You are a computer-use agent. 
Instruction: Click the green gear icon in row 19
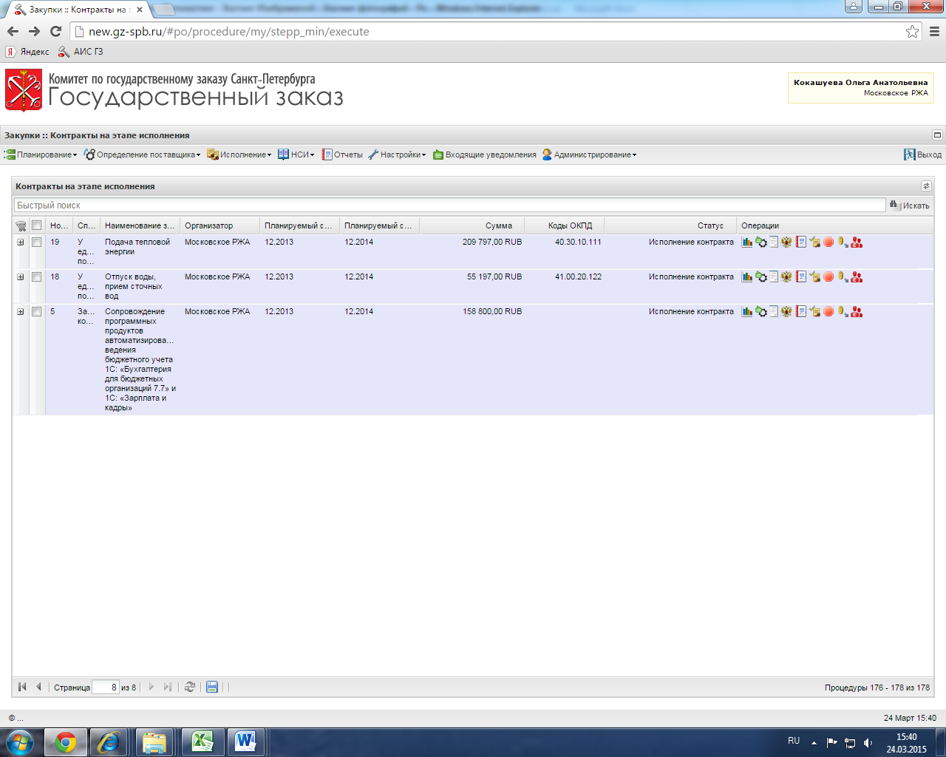pos(760,242)
